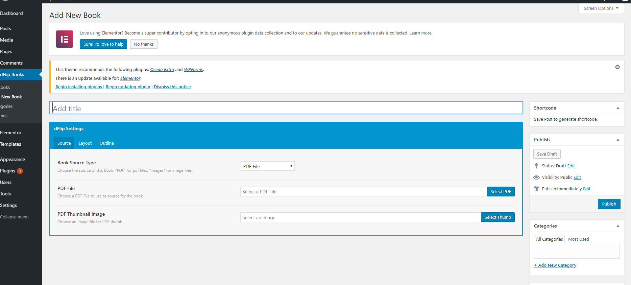Click the blue Publish button
The height and width of the screenshot is (285, 631).
609,204
